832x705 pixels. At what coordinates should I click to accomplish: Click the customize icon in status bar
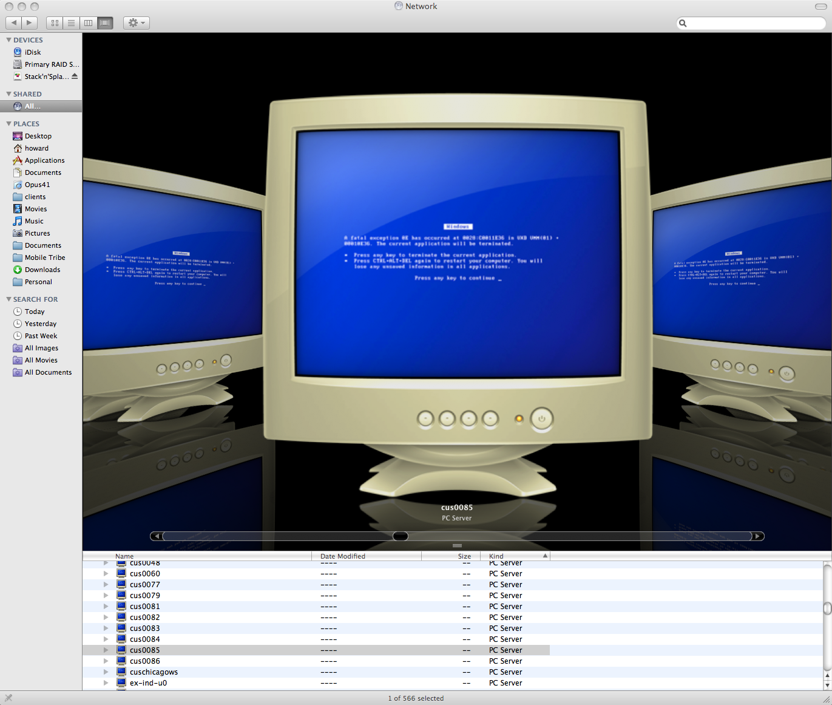pos(8,698)
